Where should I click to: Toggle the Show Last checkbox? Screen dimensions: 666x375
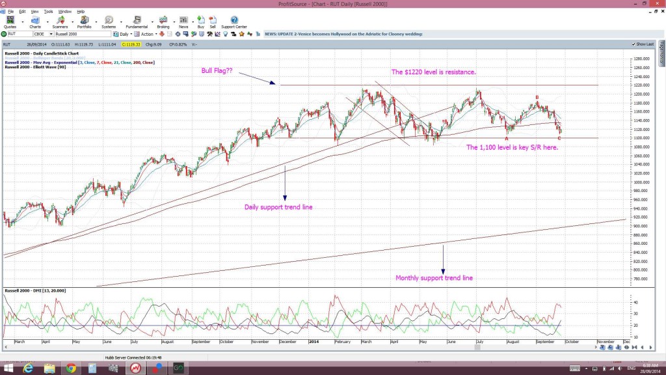(x=633, y=44)
